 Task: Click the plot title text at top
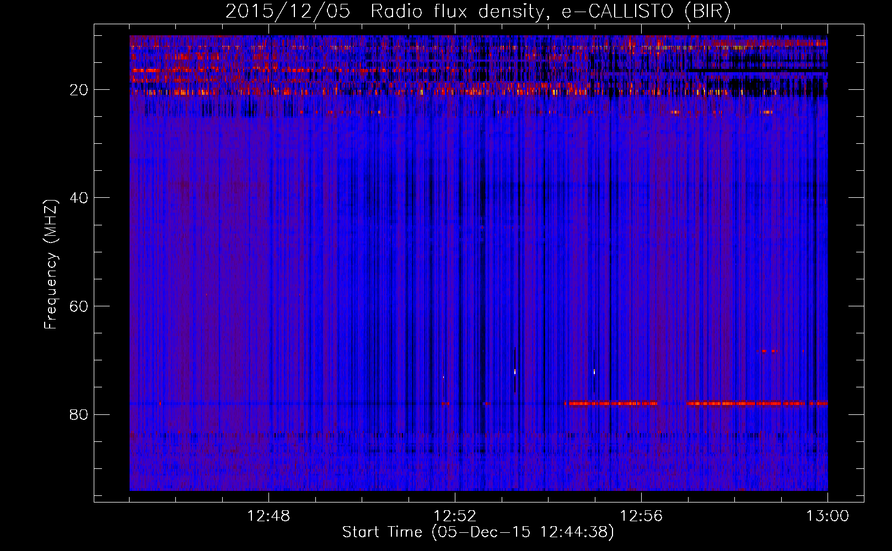pyautogui.click(x=478, y=12)
